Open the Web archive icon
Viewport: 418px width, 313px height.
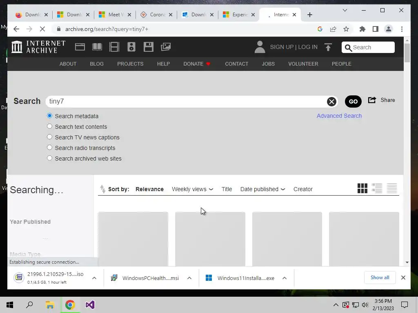coord(80,47)
